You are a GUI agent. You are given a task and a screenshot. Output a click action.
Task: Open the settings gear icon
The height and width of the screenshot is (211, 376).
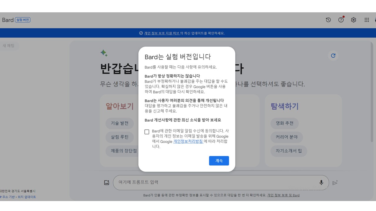354,20
